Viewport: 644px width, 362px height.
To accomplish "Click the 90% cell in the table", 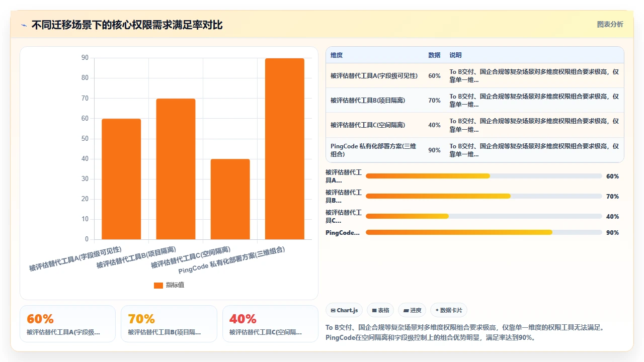I will pos(434,150).
